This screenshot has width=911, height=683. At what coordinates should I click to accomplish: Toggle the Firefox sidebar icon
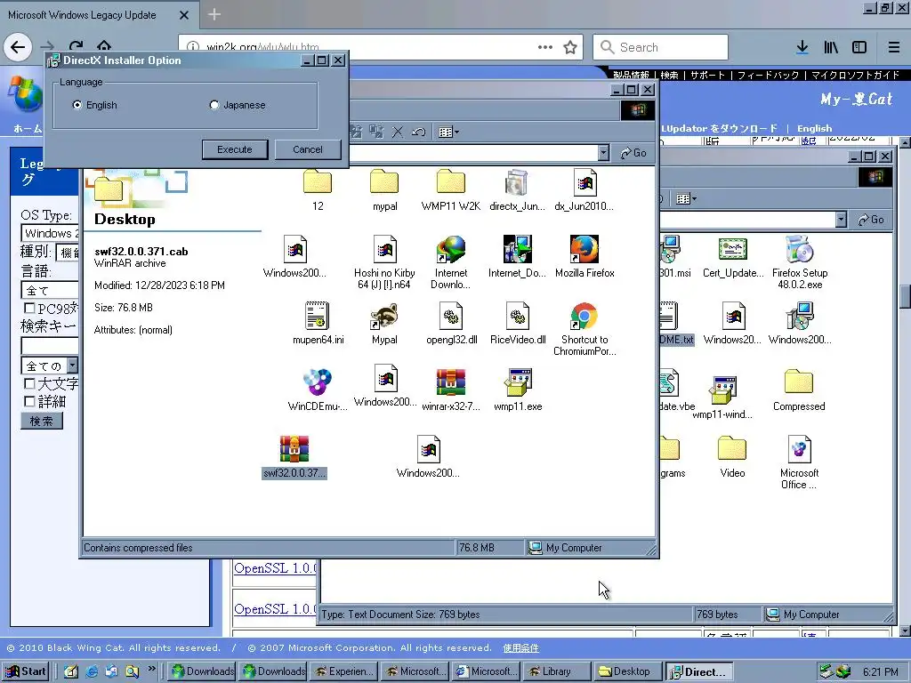859,47
